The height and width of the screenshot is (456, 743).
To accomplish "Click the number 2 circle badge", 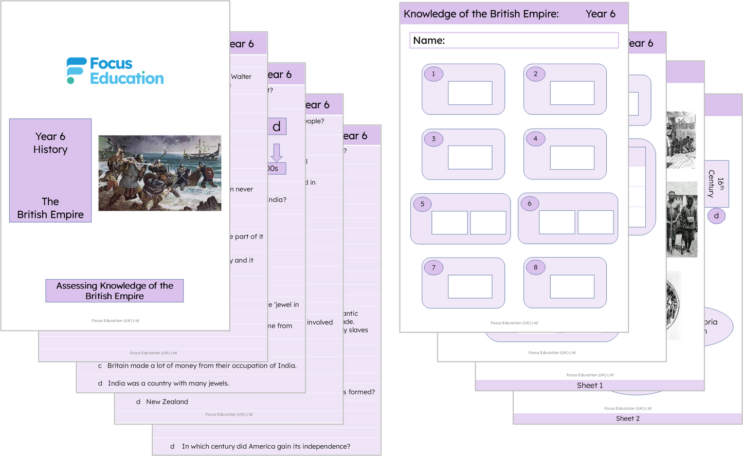I will [x=535, y=74].
